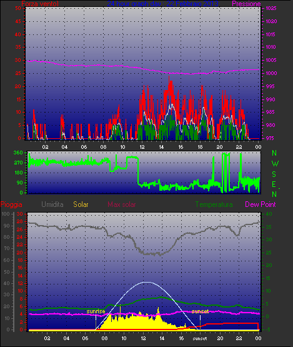Select hour label 06 under the wind chart
Screen dimensions: 293x347
coord(84,147)
